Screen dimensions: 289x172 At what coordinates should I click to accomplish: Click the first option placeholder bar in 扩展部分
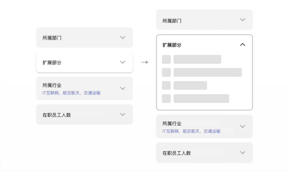pyautogui.click(x=197, y=59)
